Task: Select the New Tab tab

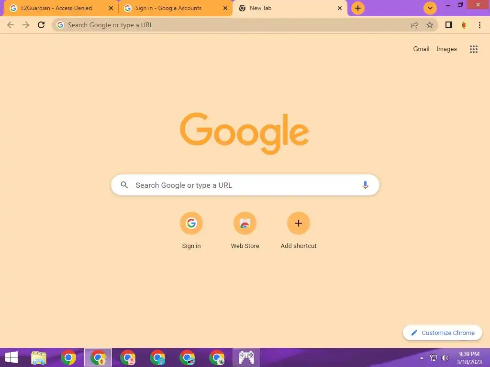Action: click(x=290, y=8)
